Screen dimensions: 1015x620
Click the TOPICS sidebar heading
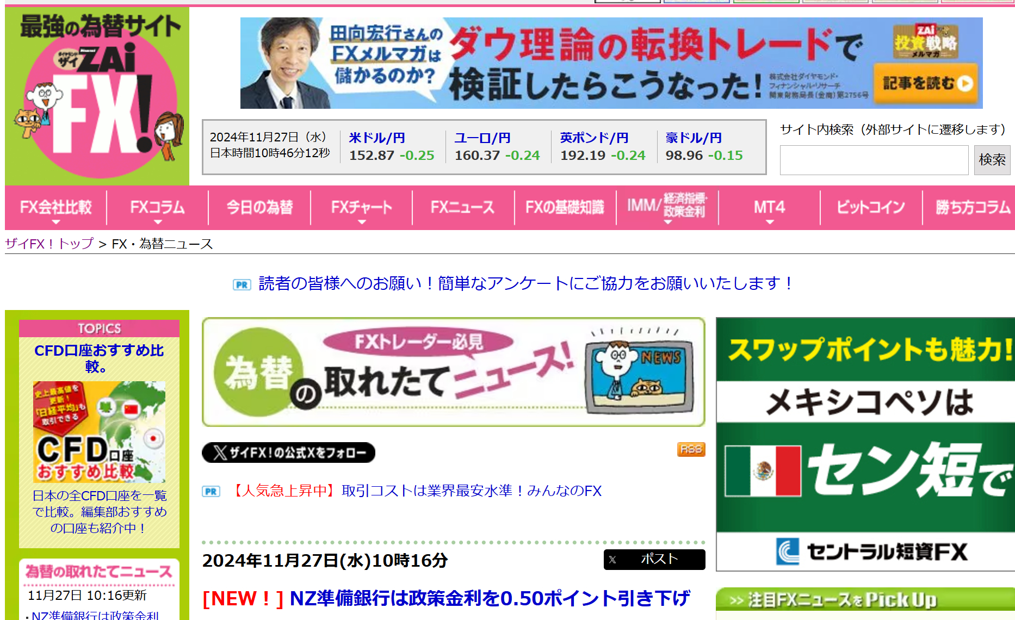pyautogui.click(x=99, y=328)
